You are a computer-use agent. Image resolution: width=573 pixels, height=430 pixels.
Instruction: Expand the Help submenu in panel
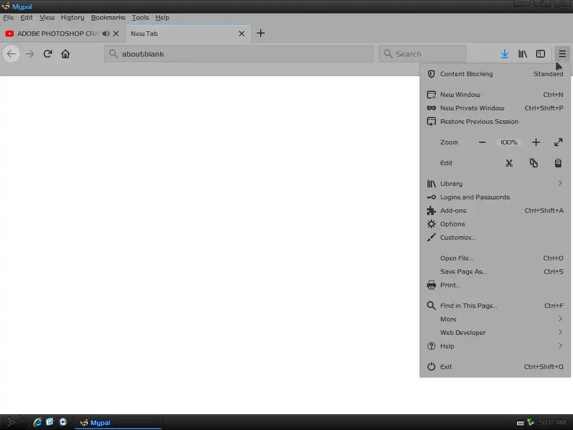coord(495,346)
